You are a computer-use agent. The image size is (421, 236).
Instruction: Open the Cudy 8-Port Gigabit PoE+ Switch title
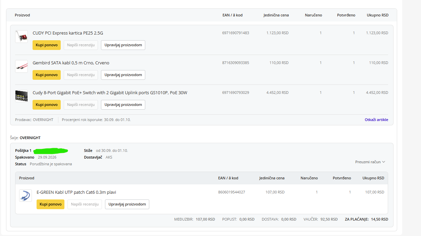[110, 93]
